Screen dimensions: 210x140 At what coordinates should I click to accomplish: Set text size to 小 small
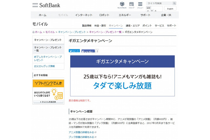[148, 11]
